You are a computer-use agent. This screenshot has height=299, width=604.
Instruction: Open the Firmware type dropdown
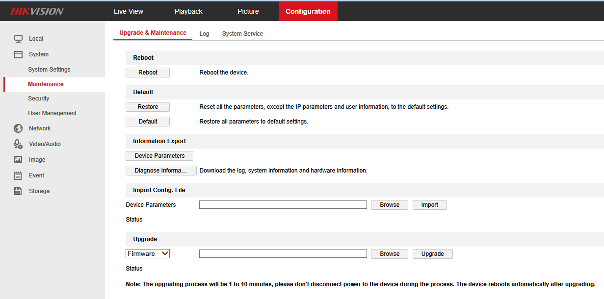tap(147, 253)
